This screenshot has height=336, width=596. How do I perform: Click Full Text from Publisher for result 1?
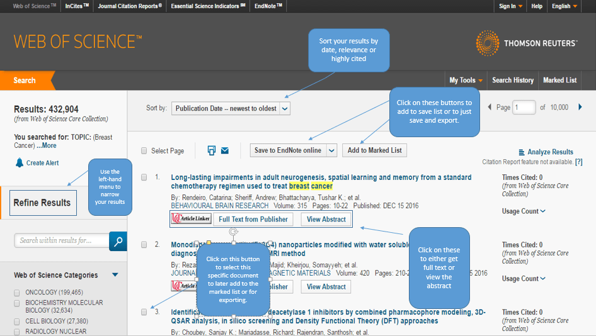(253, 219)
